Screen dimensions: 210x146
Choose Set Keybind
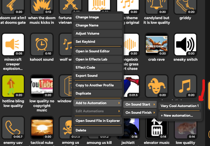(98, 42)
